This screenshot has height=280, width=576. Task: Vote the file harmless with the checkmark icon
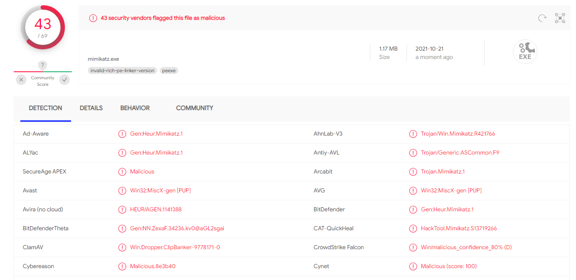tap(64, 80)
